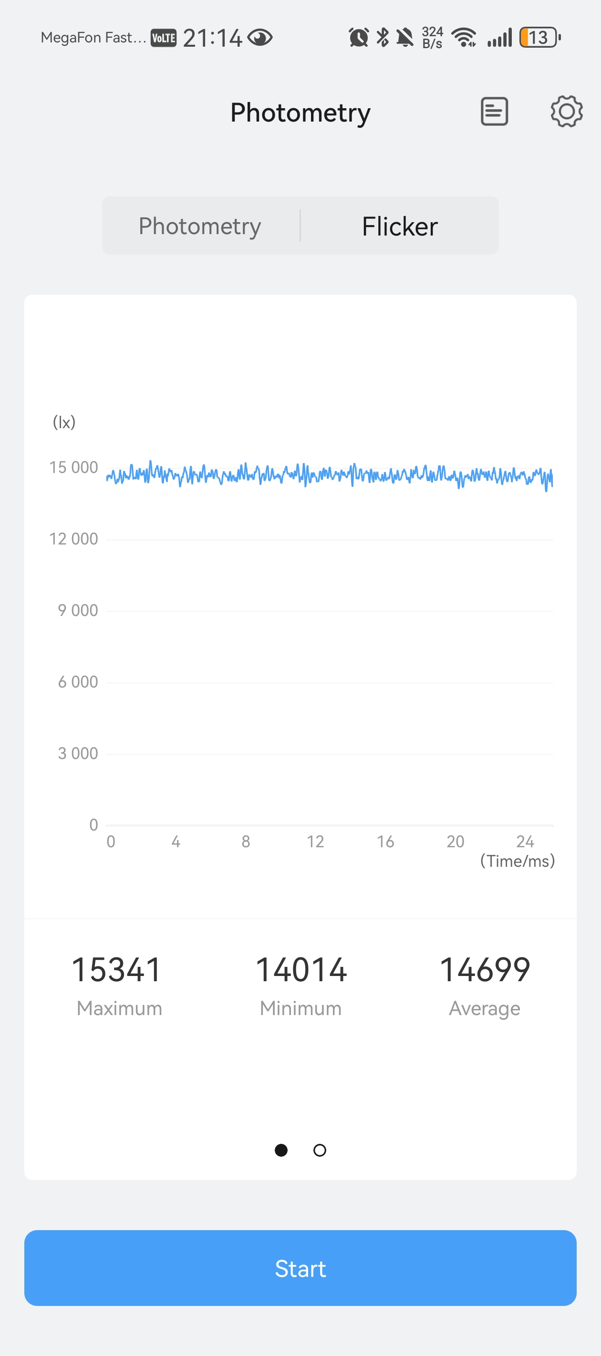Tap the alarm clock status icon
The width and height of the screenshot is (601, 1356).
[x=359, y=38]
